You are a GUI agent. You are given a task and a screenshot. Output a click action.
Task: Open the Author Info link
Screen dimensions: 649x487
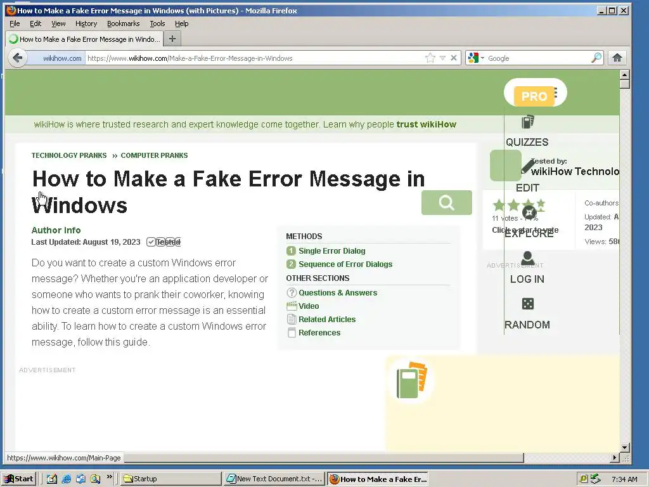[x=56, y=230]
